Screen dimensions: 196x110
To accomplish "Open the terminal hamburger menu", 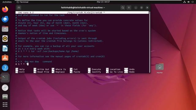I will 129,8.
